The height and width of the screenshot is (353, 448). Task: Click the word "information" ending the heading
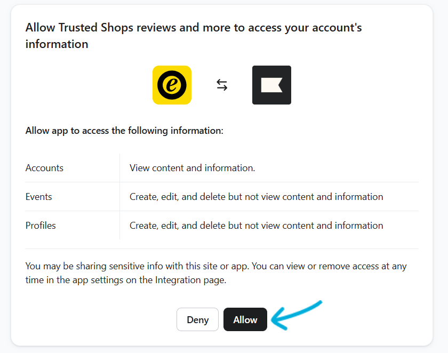point(57,44)
